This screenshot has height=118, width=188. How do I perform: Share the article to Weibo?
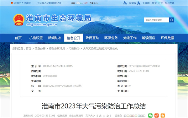(x=156, y=115)
